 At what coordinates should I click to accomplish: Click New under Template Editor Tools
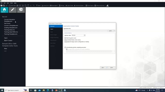[x=6, y=49]
